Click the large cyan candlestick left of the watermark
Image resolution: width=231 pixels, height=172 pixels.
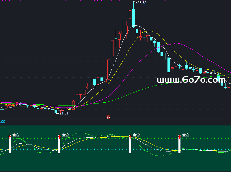(x=169, y=65)
